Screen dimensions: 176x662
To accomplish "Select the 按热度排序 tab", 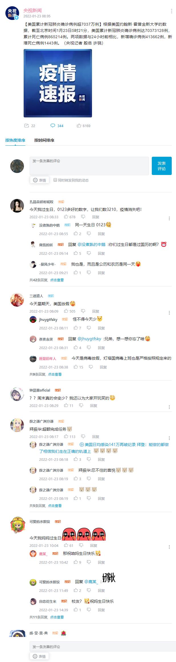I will click(x=15, y=140).
